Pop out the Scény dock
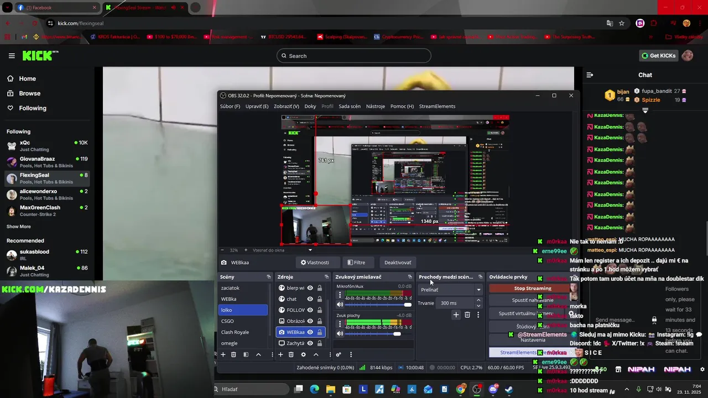This screenshot has height=398, width=708. pos(269,277)
